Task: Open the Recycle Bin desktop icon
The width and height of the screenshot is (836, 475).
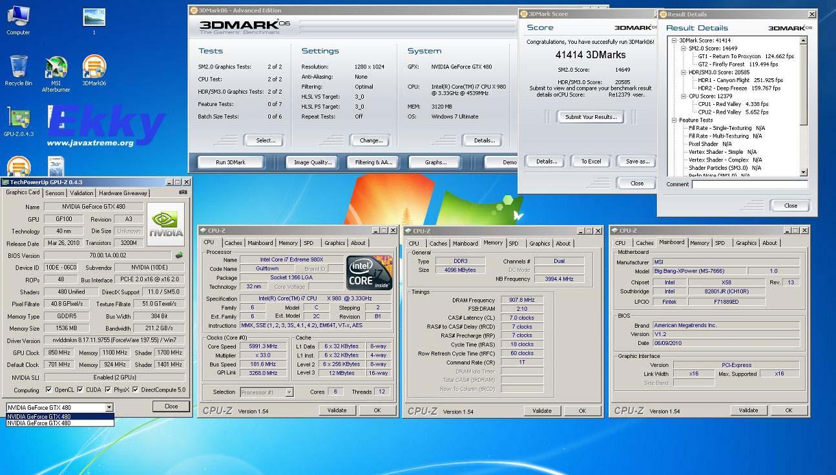Action: coord(18,70)
